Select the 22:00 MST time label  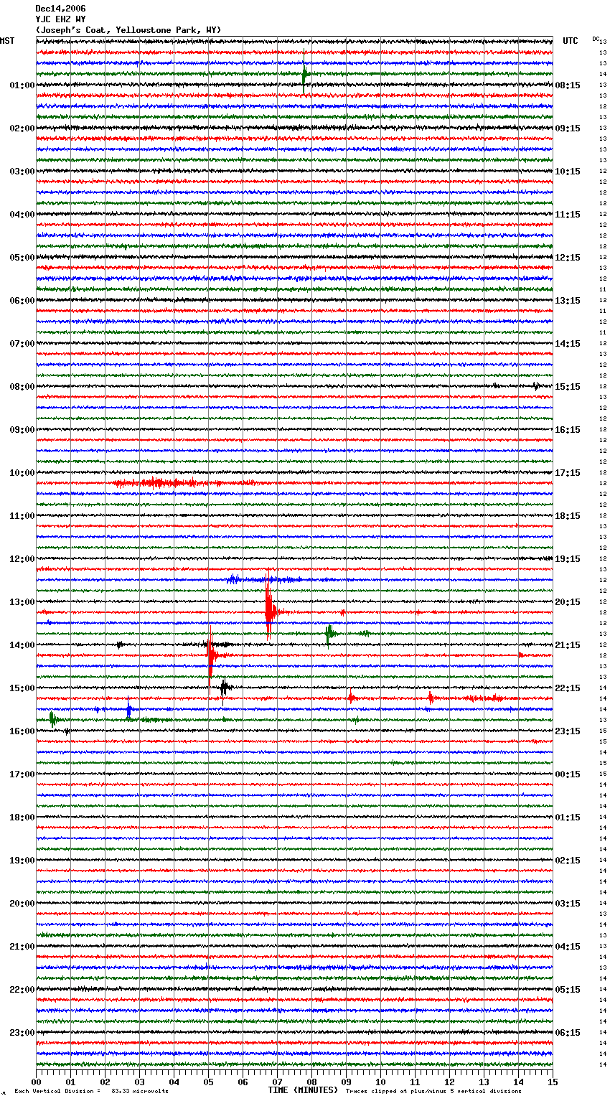(x=22, y=990)
